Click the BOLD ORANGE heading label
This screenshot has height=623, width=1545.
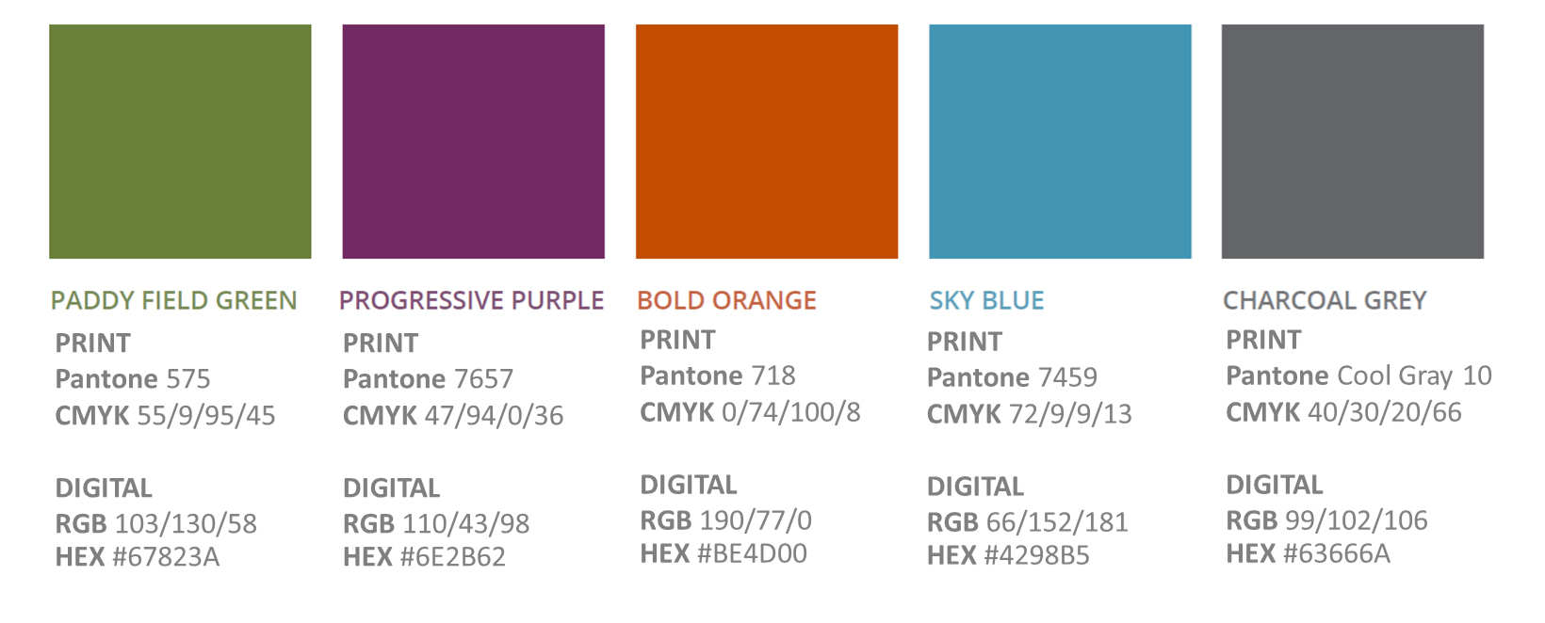point(726,300)
